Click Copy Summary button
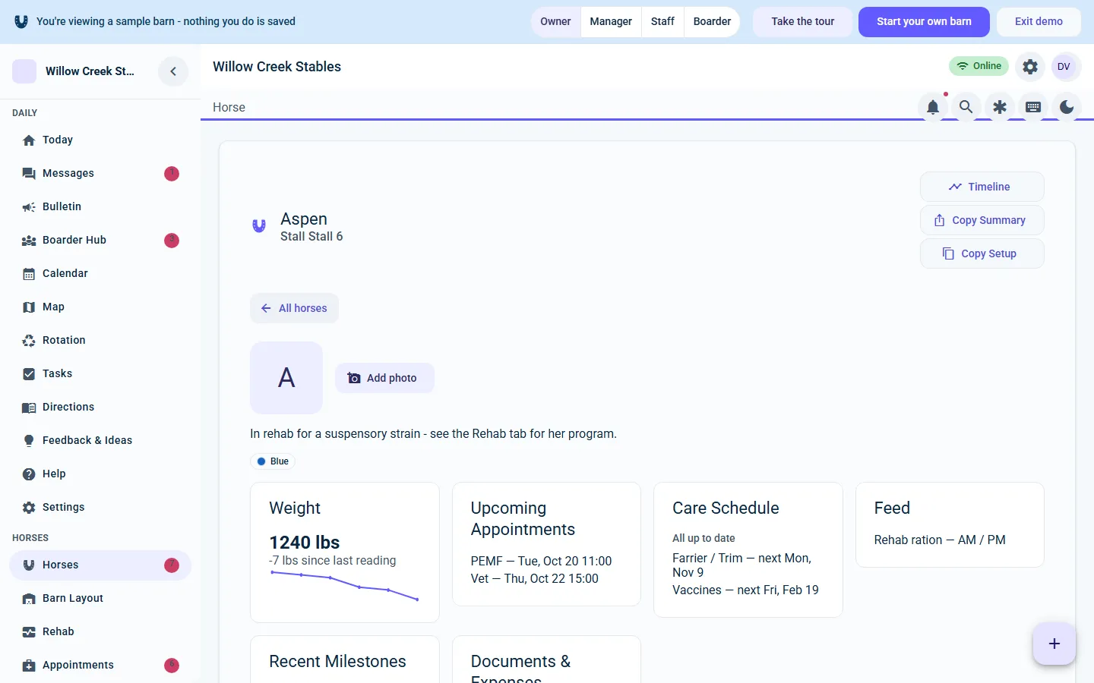 pos(982,220)
